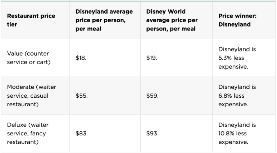
Task: Select the $55 Disneyland moderate price
Action: pos(81,96)
